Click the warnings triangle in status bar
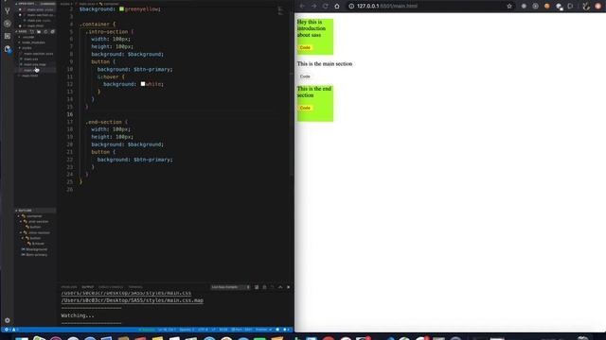The height and width of the screenshot is (340, 606). click(15, 330)
